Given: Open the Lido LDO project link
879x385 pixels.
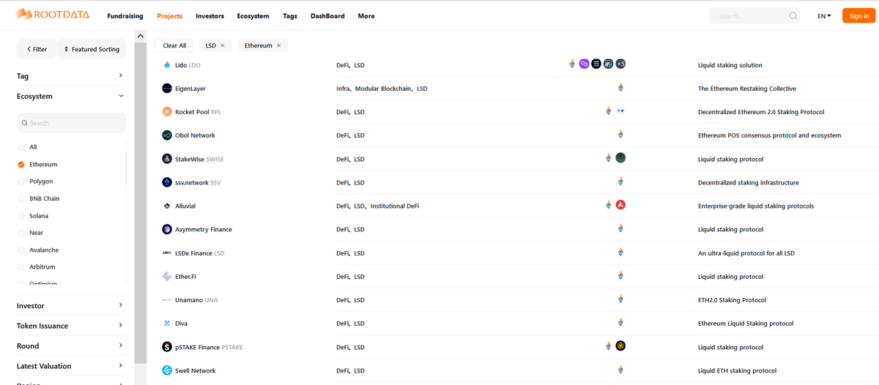Looking at the screenshot, I should (x=188, y=65).
